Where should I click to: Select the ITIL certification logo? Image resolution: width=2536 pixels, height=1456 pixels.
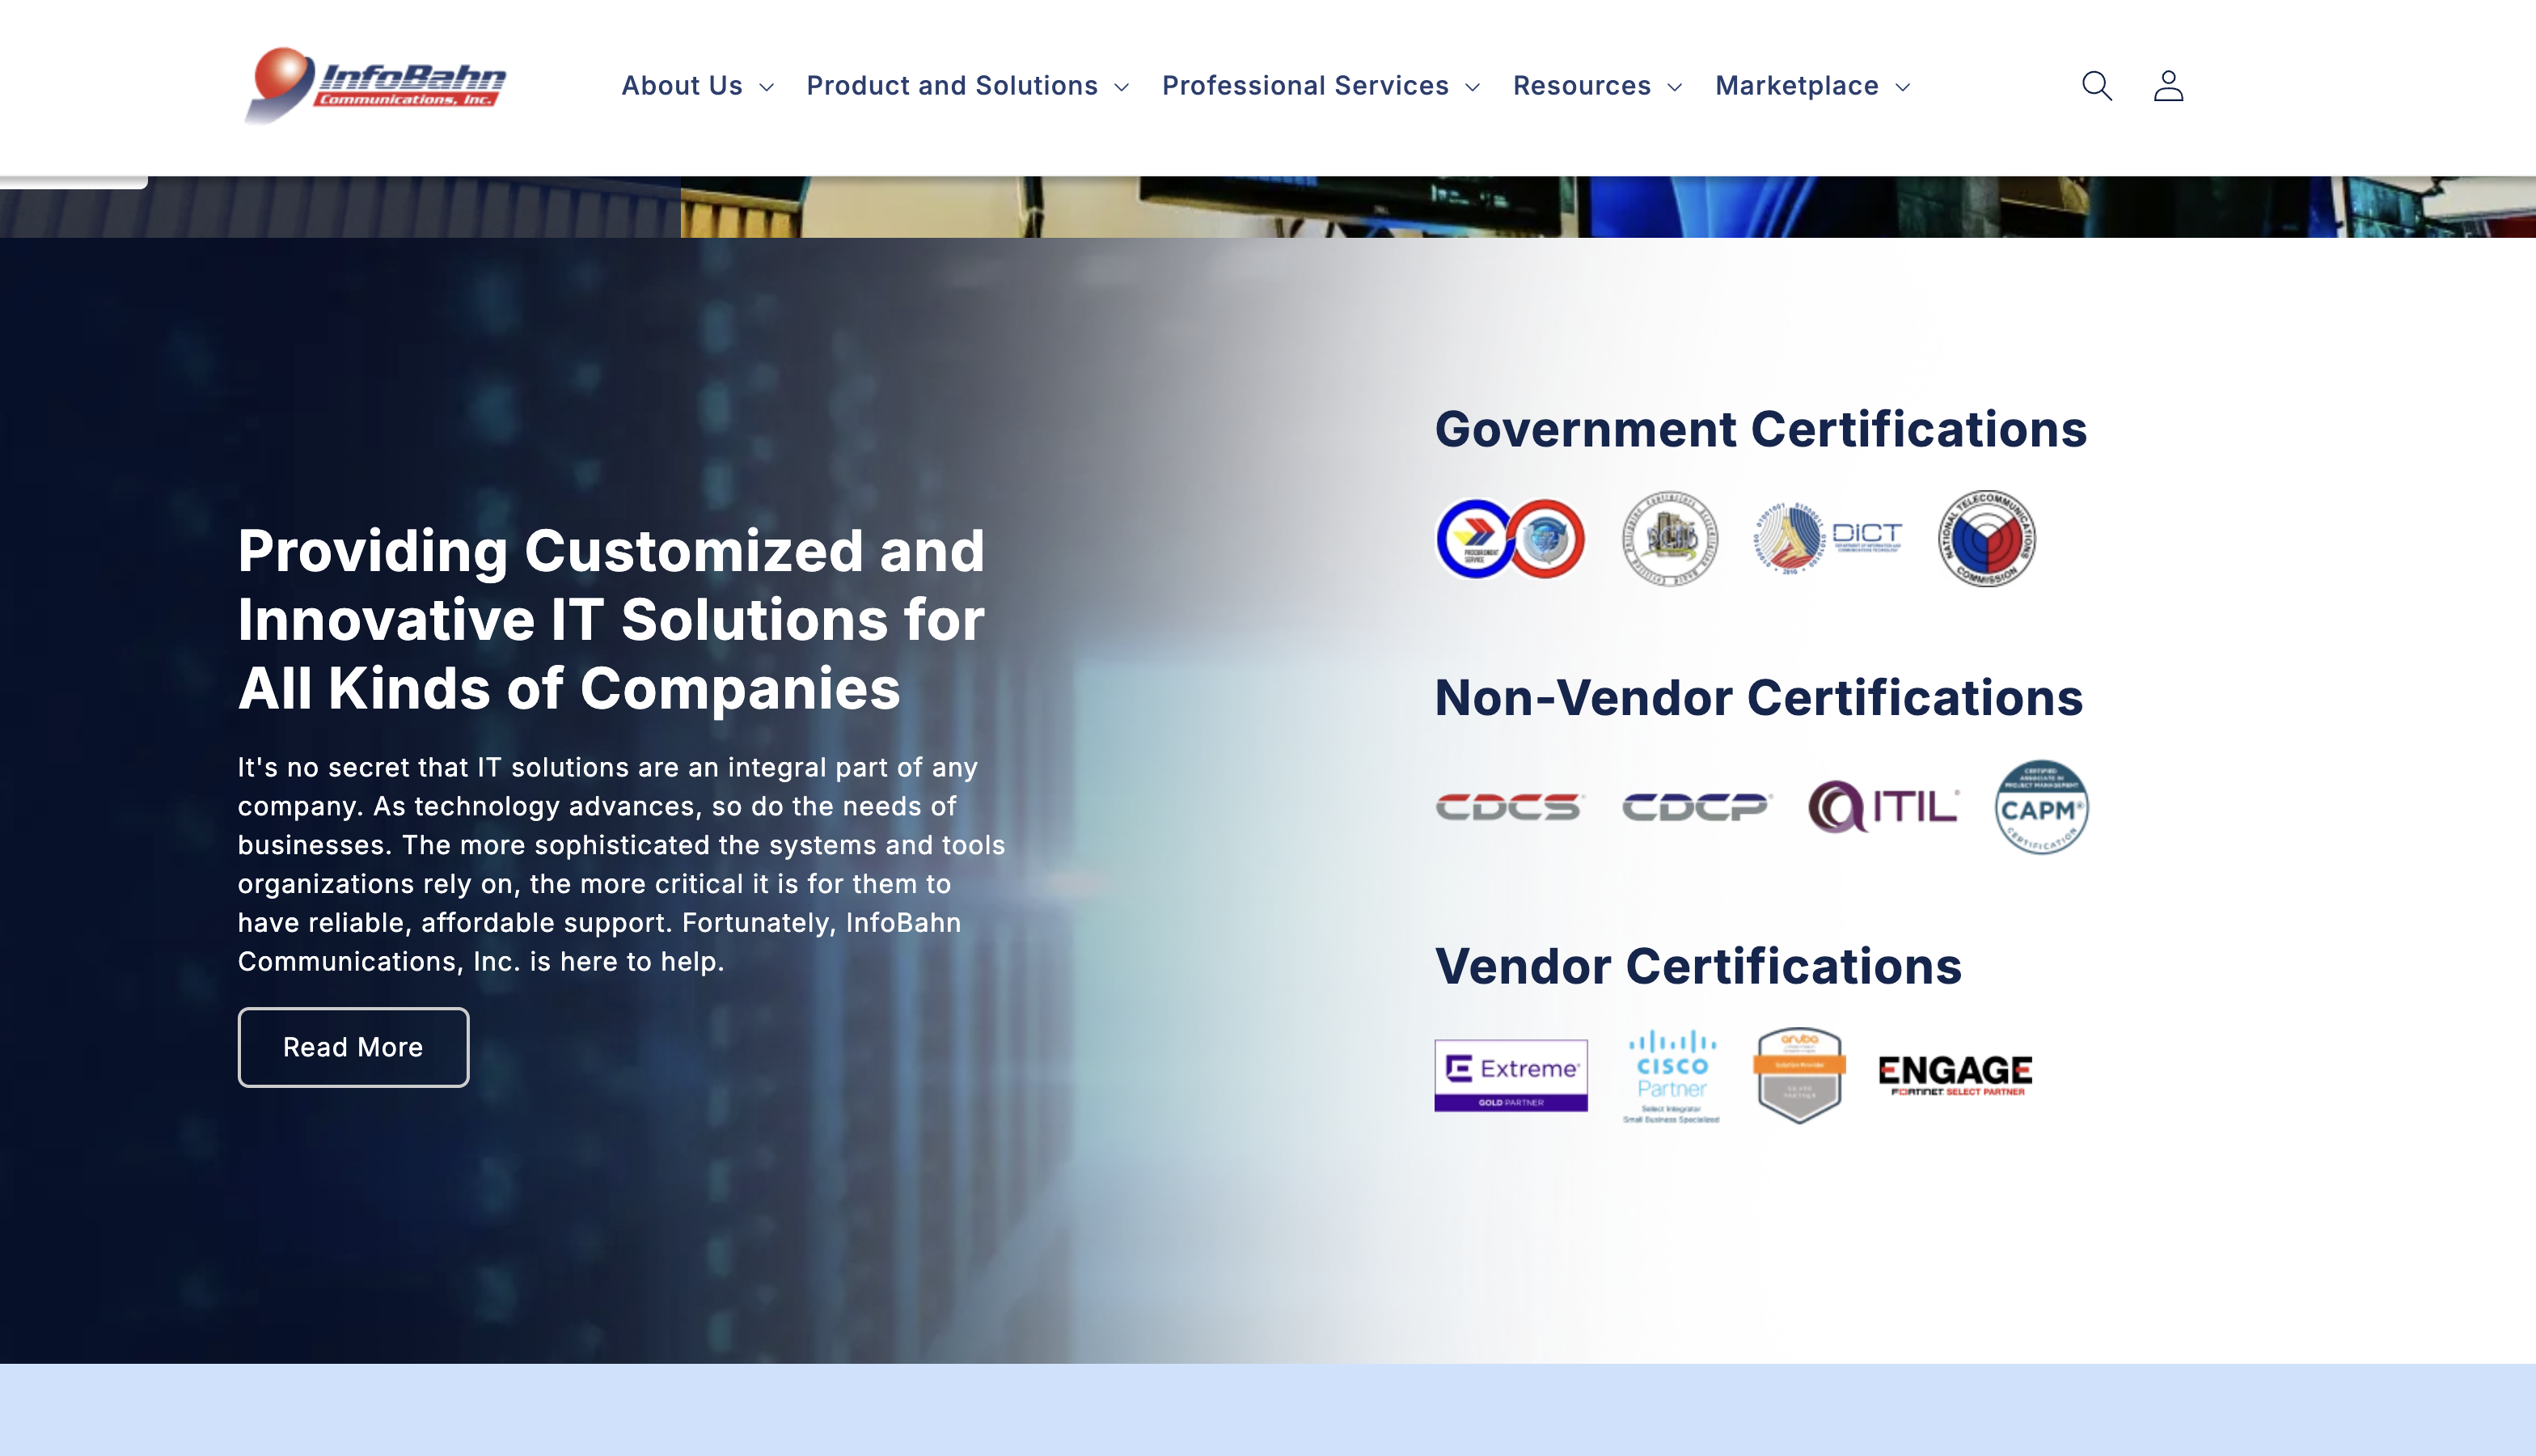[x=1883, y=807]
